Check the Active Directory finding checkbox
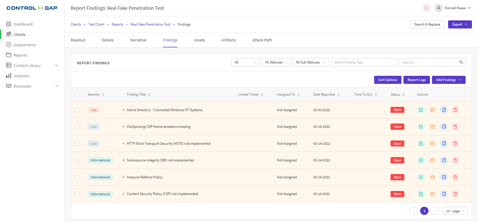Screen dimensions: 478x222 (77, 110)
